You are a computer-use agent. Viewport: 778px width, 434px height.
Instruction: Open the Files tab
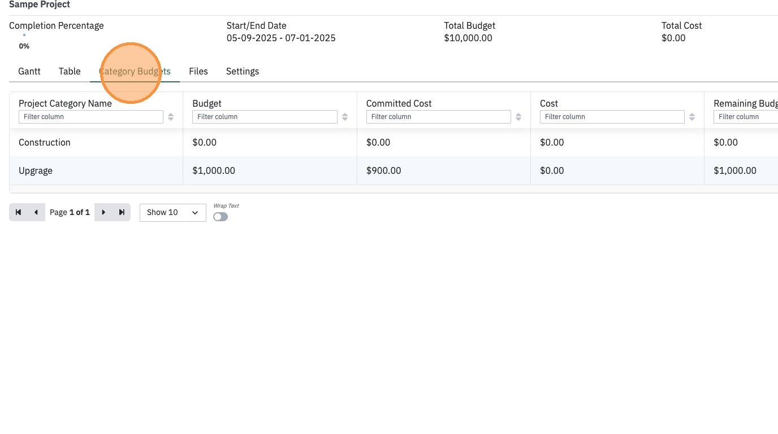[x=198, y=71]
